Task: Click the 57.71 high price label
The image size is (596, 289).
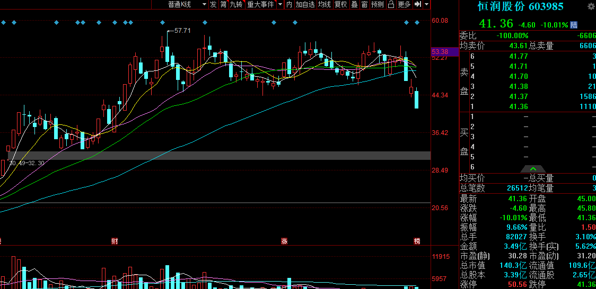Action: pos(182,31)
